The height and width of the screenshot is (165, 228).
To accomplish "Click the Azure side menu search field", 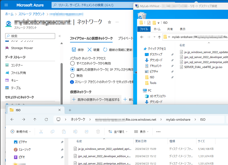I will (30, 36).
